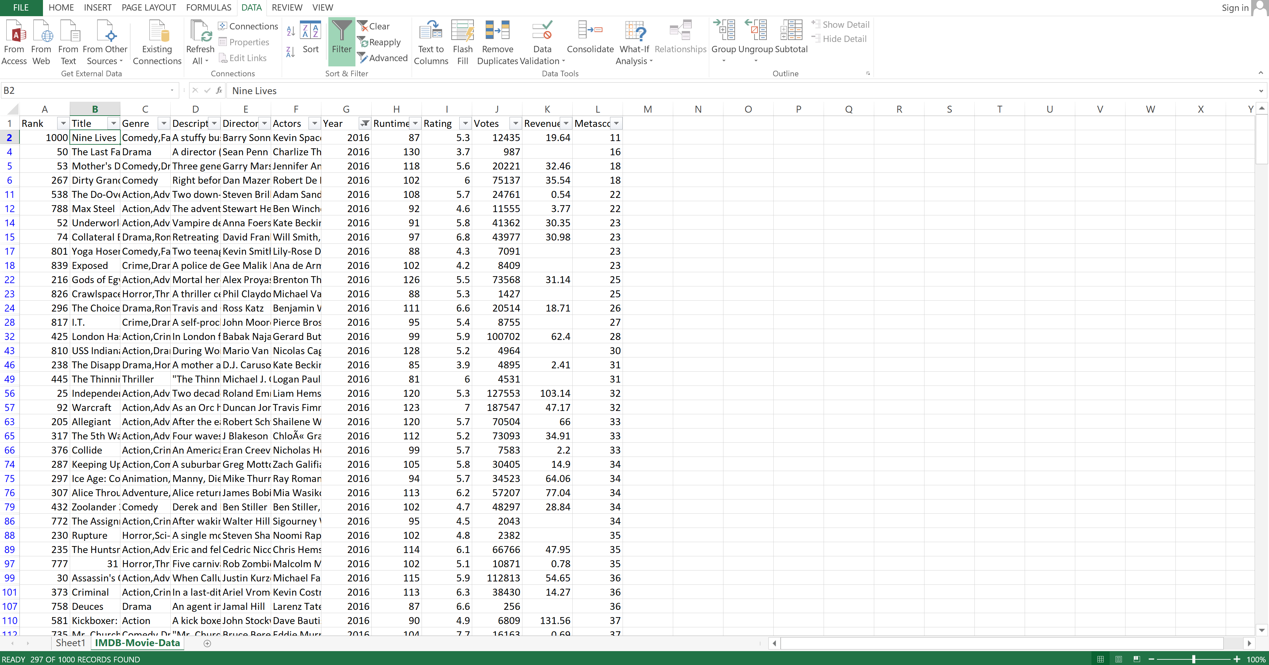Click the Refresh All button

coord(200,42)
